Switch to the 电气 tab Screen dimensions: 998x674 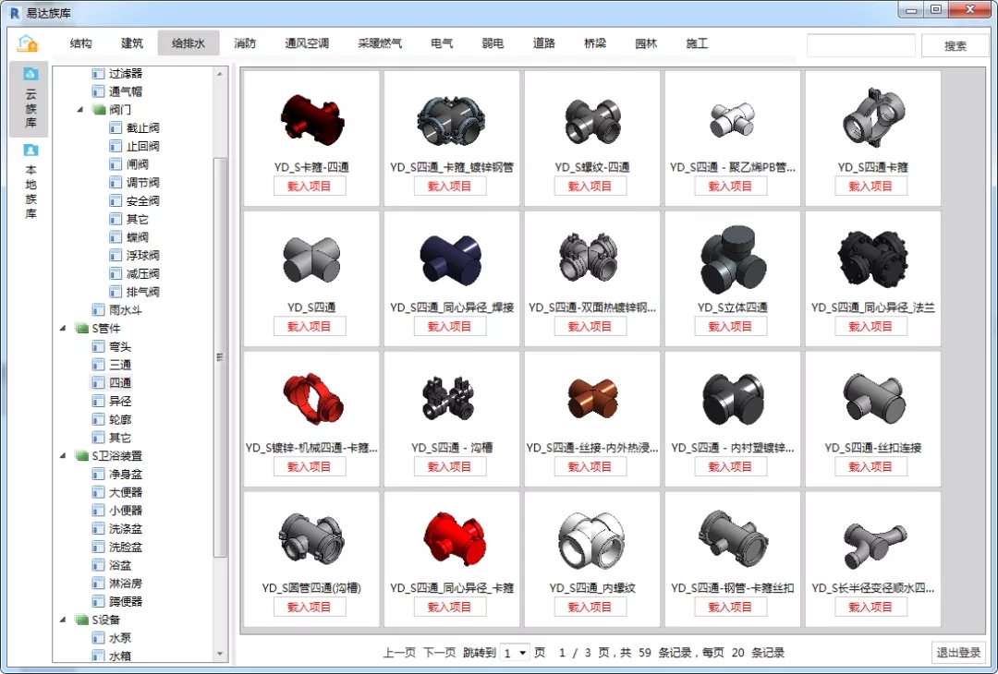point(442,43)
